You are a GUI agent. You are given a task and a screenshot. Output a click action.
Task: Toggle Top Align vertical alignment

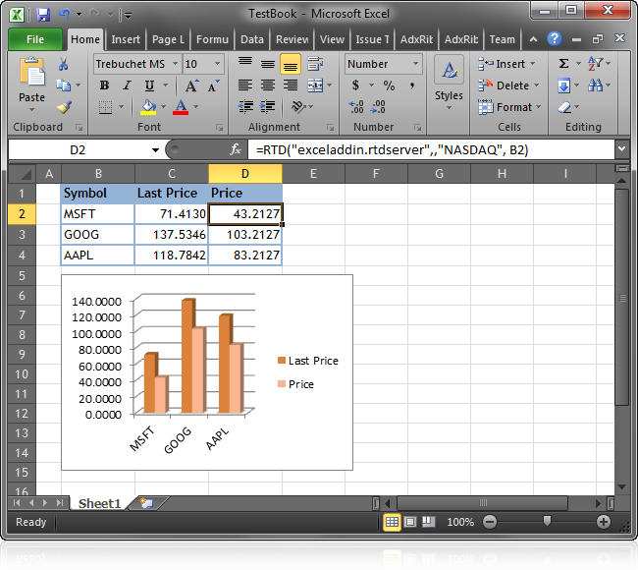[x=245, y=64]
